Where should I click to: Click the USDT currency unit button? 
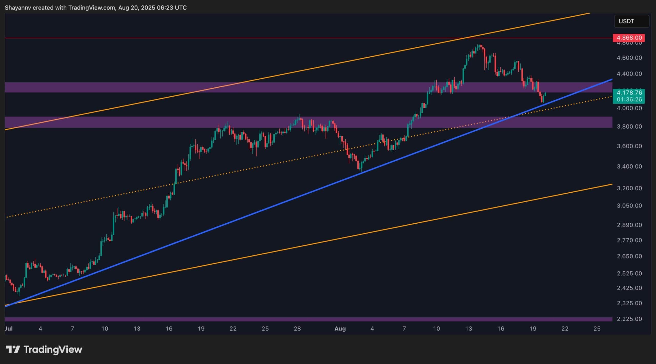pos(632,21)
